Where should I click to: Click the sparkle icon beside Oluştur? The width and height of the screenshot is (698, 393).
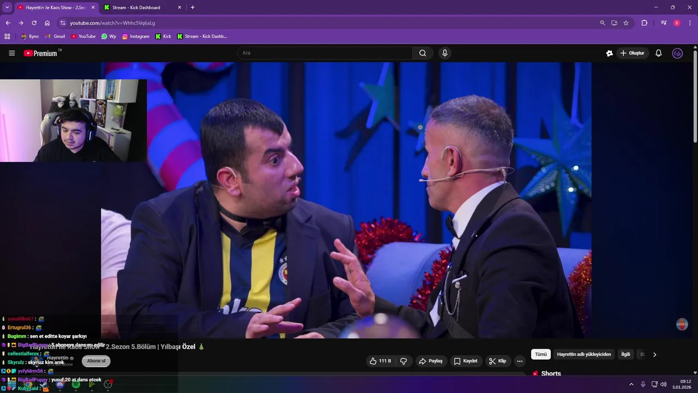point(609,53)
